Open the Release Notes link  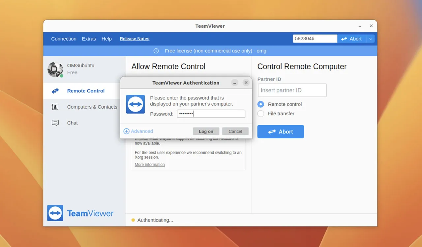point(134,39)
